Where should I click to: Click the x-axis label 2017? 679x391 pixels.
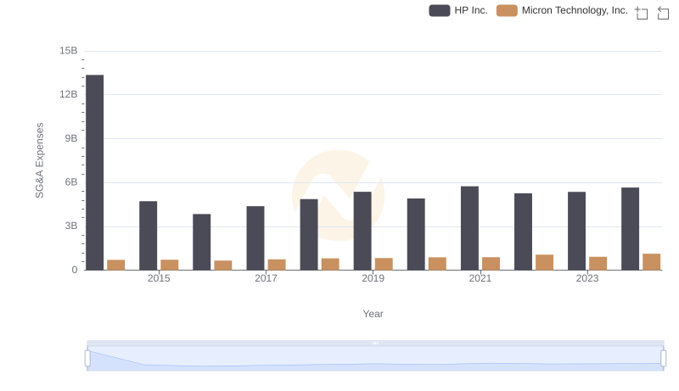pyautogui.click(x=266, y=278)
